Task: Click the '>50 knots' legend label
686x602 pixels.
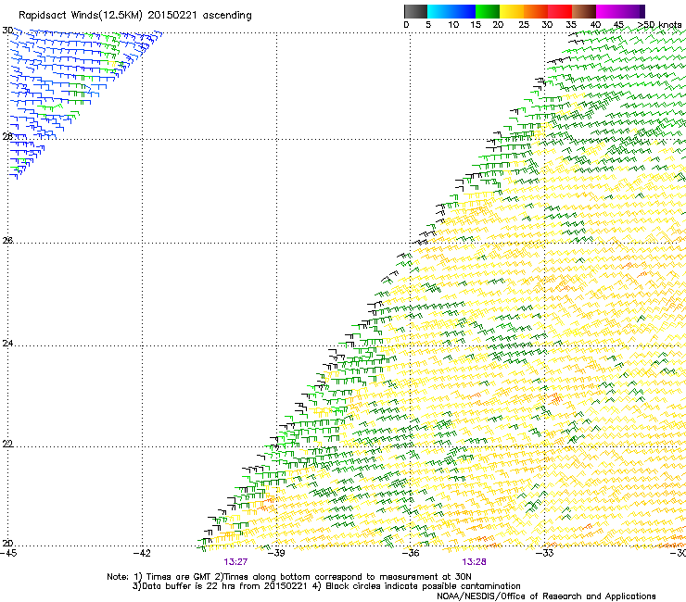Action: tap(659, 25)
